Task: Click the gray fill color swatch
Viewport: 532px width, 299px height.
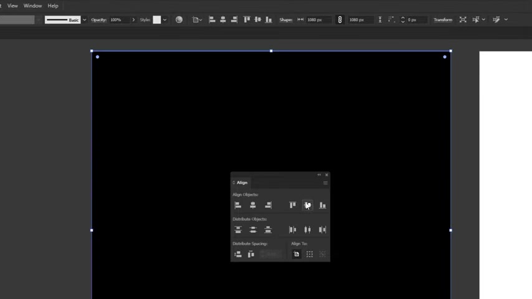Action: (x=17, y=20)
